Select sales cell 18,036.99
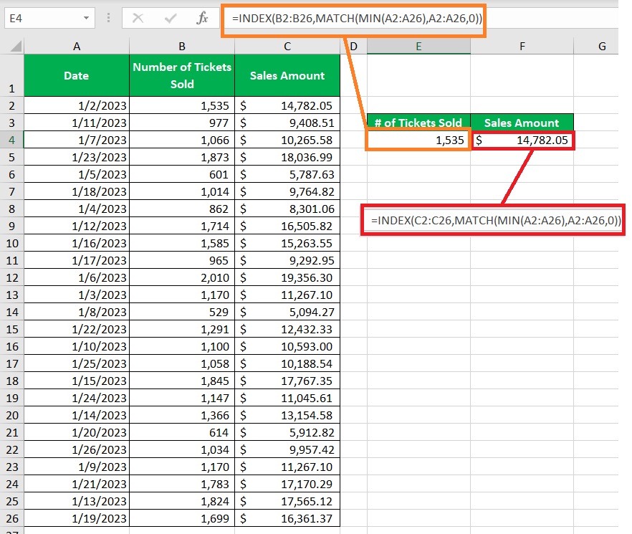The height and width of the screenshot is (534, 632). (x=287, y=157)
